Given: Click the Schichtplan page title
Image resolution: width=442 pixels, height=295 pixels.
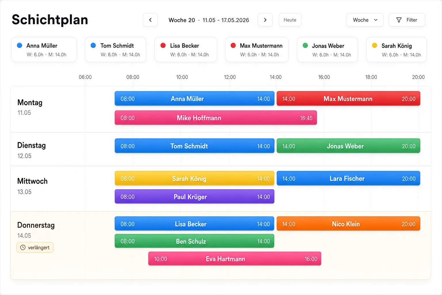Looking at the screenshot, I should (50, 20).
